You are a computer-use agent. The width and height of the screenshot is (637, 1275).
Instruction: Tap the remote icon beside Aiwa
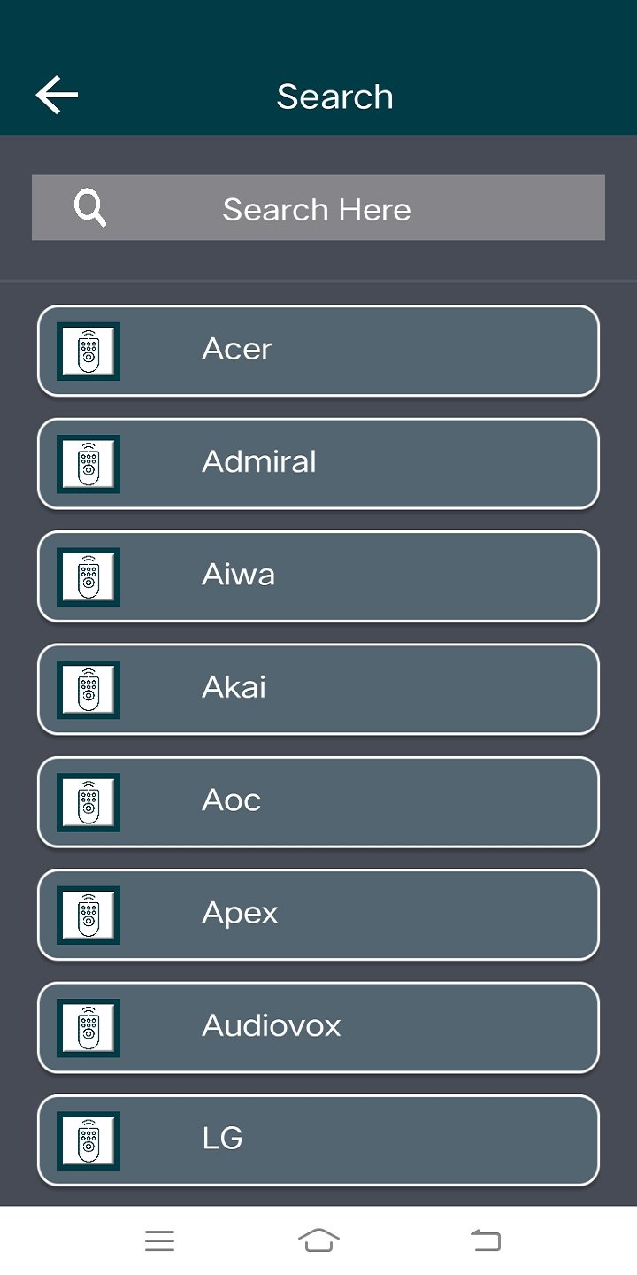(88, 576)
